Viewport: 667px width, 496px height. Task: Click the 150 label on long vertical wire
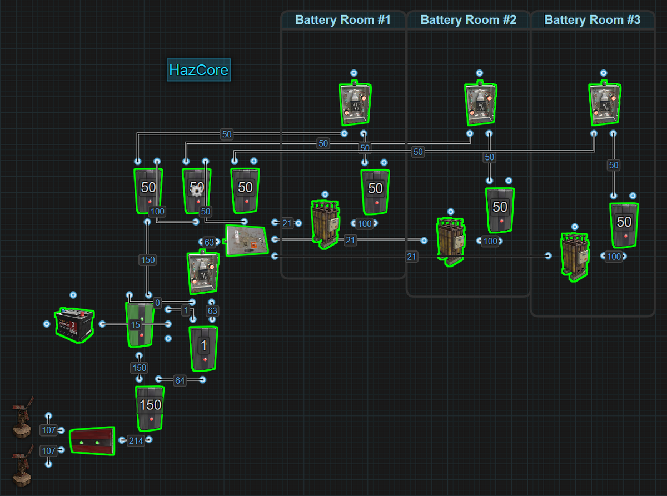point(148,260)
